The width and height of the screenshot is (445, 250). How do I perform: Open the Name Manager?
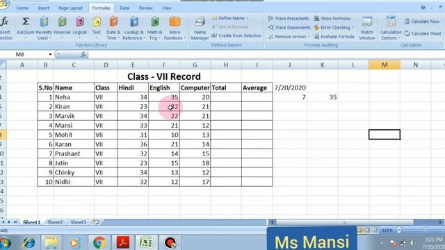pyautogui.click(x=200, y=28)
